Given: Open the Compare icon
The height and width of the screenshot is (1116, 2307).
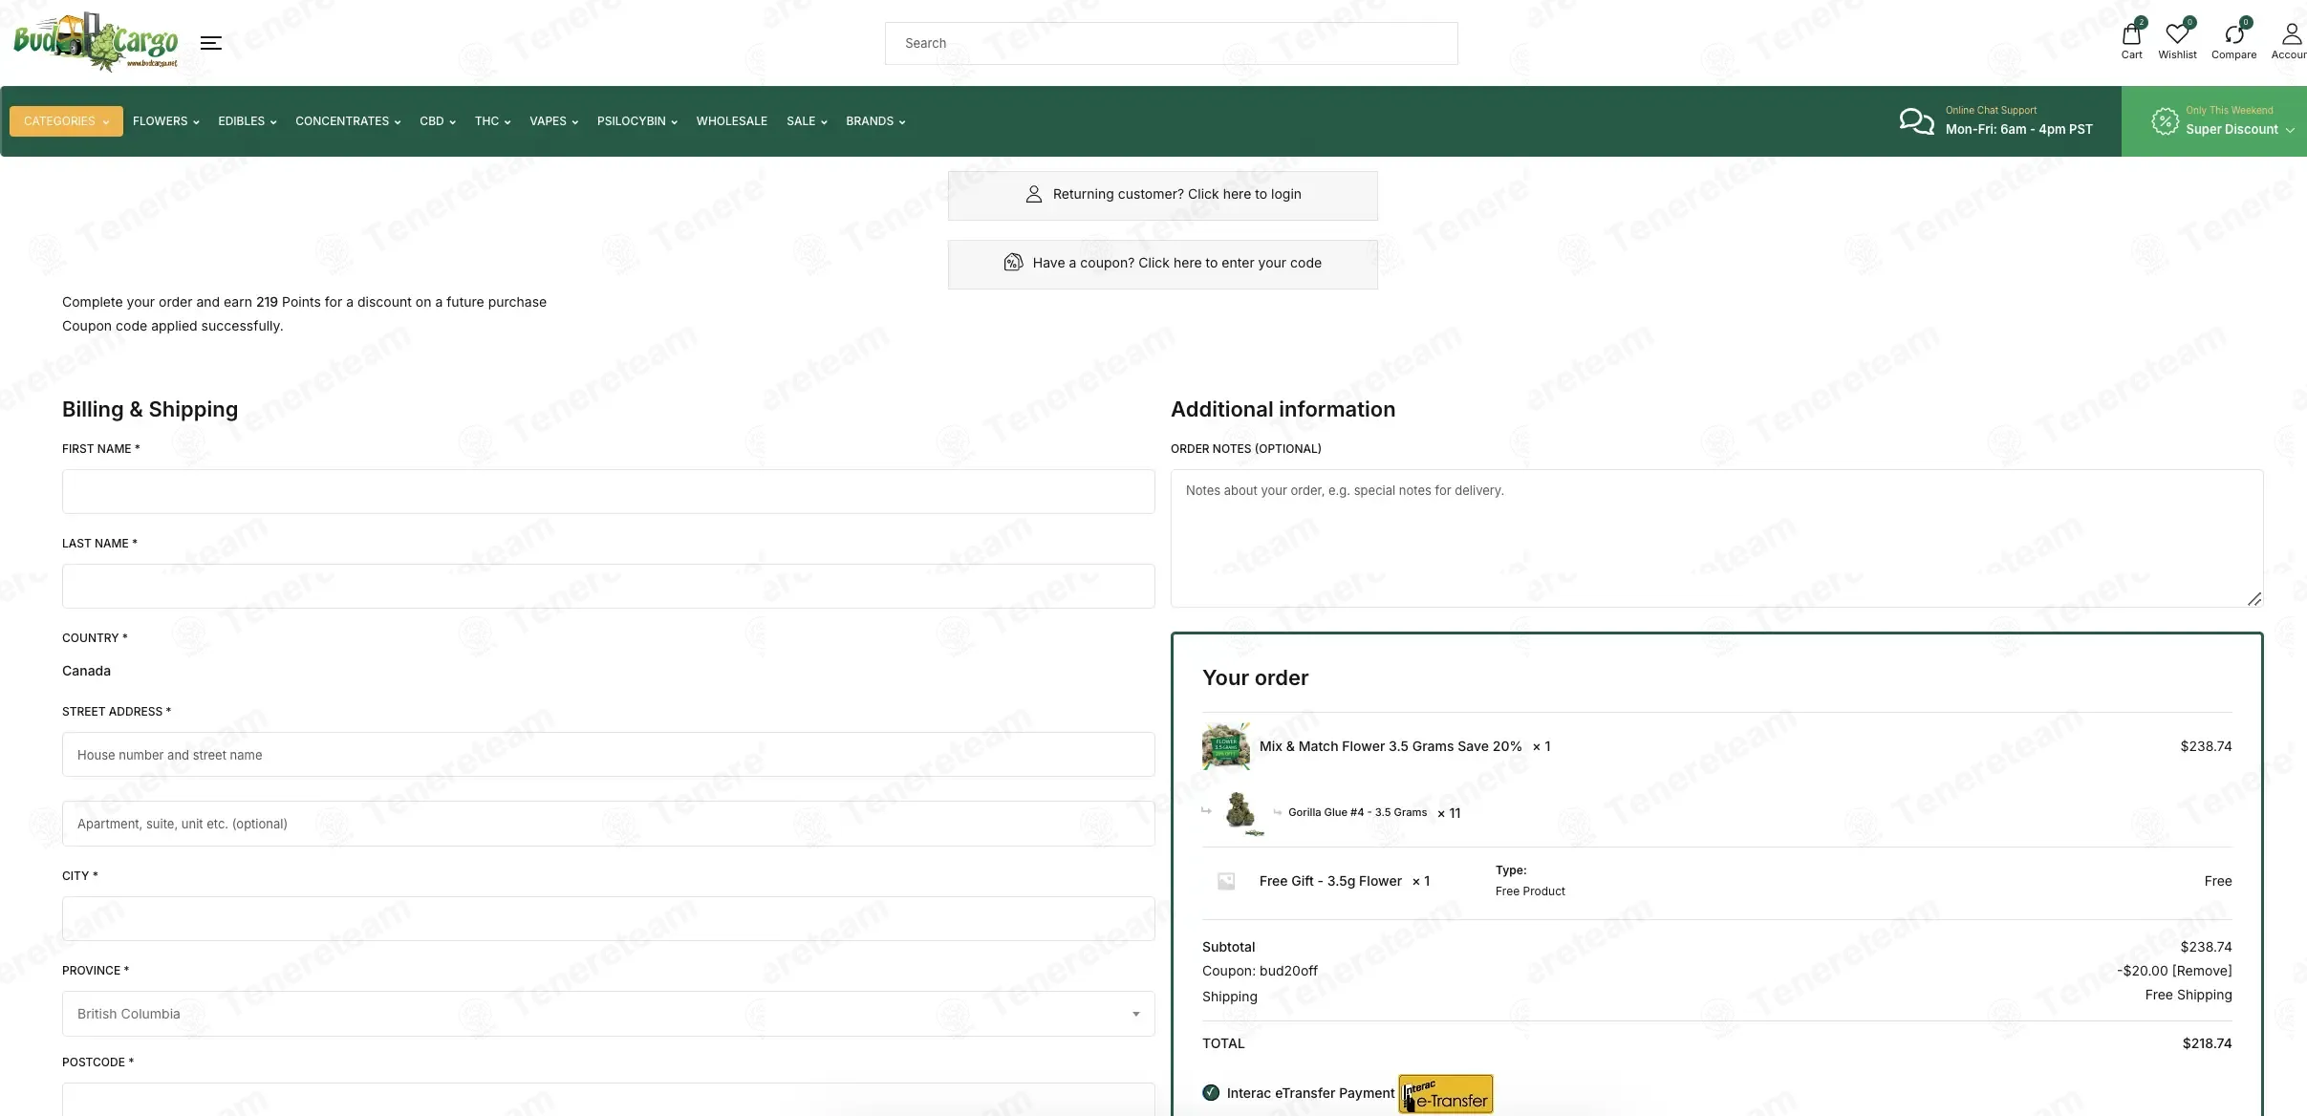Looking at the screenshot, I should coord(2233,35).
